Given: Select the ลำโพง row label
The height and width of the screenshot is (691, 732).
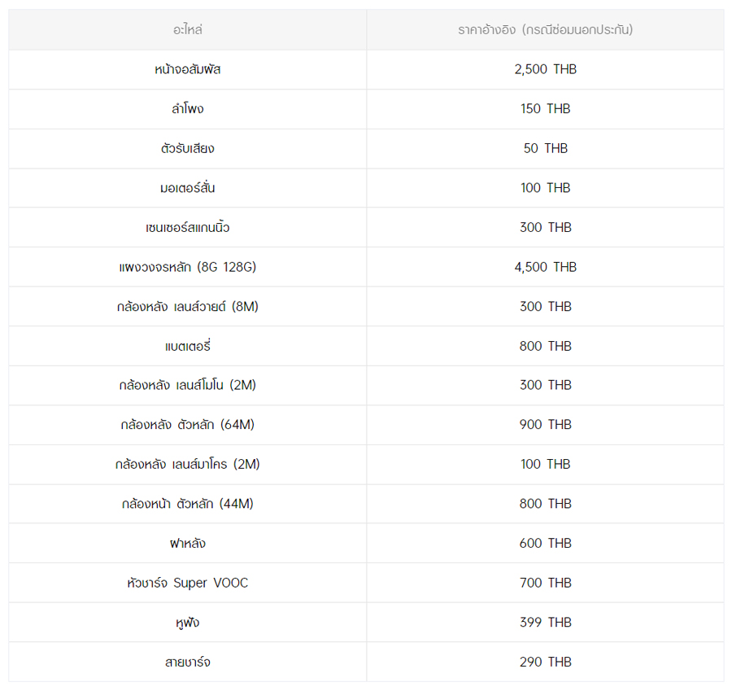Looking at the screenshot, I should [x=187, y=109].
